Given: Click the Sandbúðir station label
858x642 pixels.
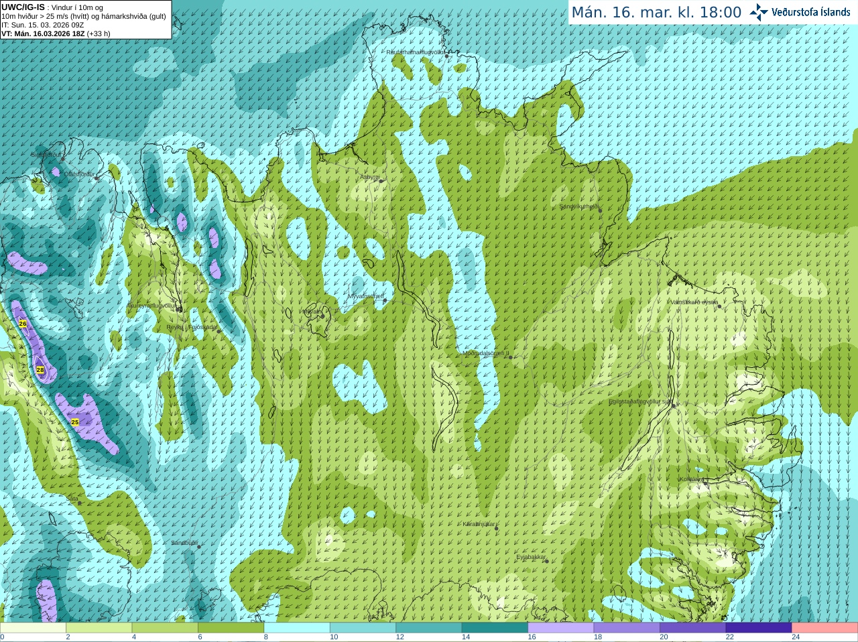Looking at the screenshot, I should (x=184, y=543).
